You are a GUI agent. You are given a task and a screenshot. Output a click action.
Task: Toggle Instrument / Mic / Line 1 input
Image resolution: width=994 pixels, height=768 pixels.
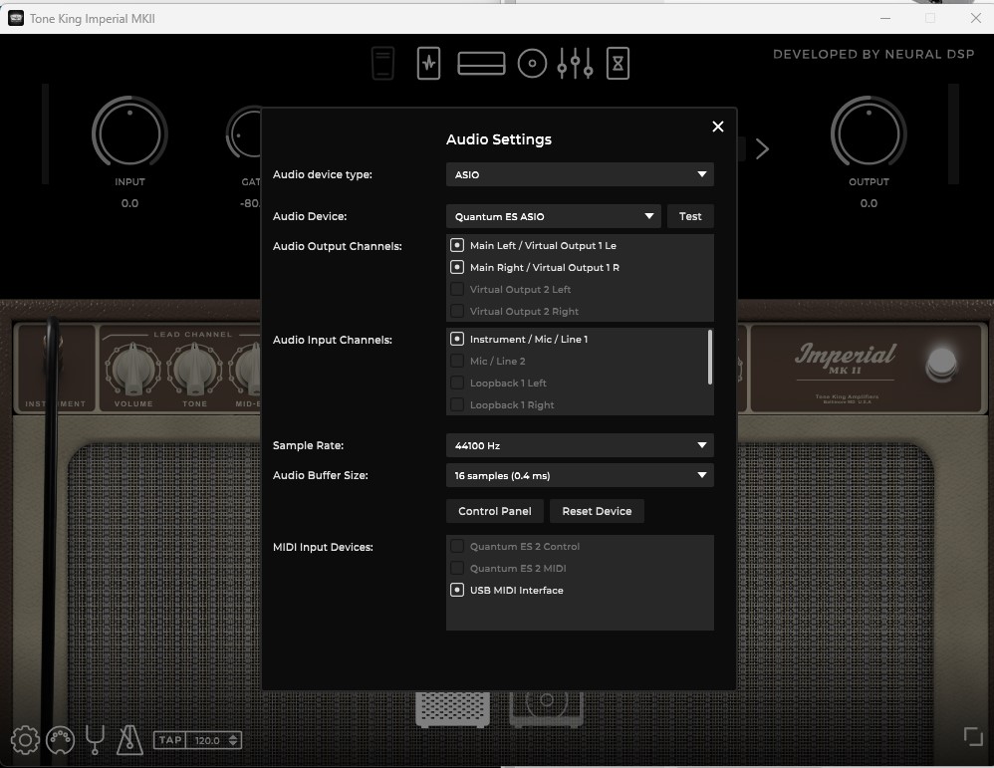point(456,339)
